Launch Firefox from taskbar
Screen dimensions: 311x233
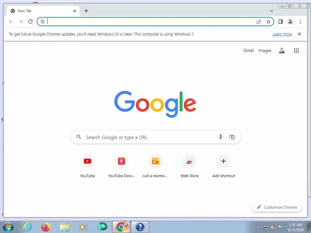tap(46, 227)
